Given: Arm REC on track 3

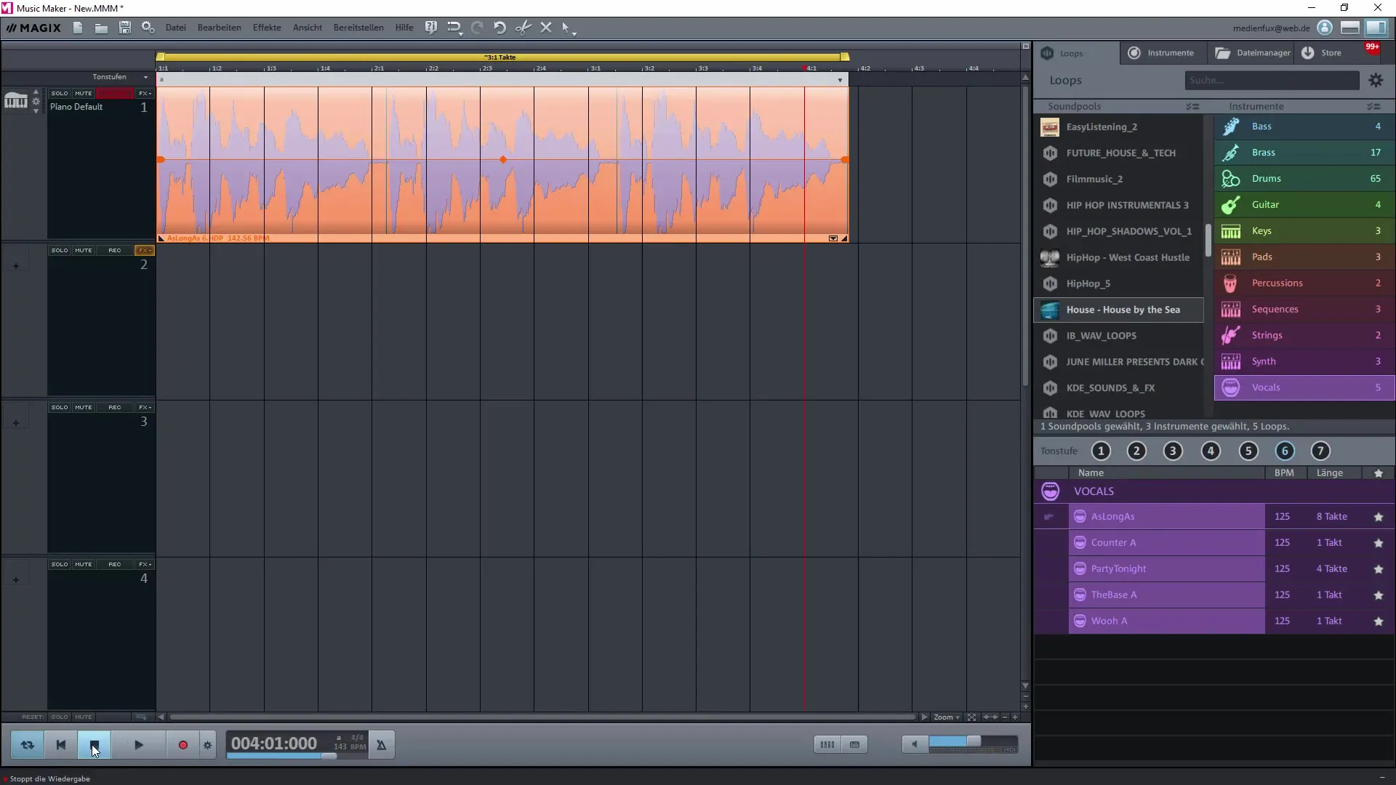Looking at the screenshot, I should tap(115, 407).
